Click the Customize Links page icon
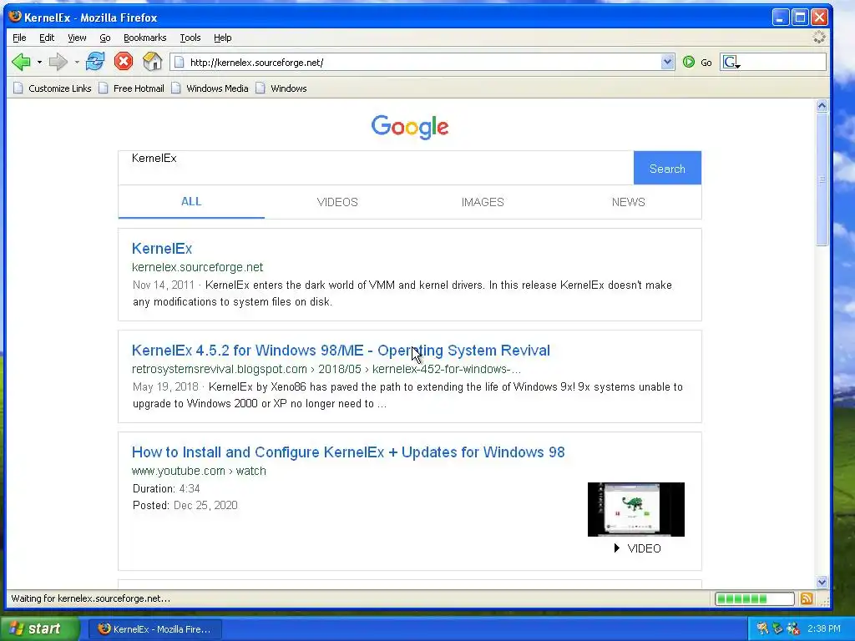 pos(18,88)
